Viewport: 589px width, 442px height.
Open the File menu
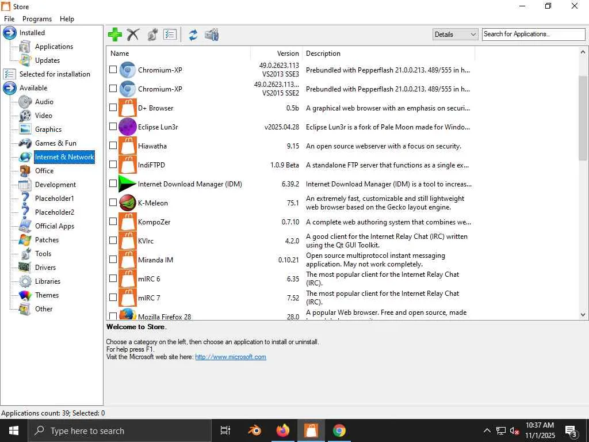pos(9,19)
